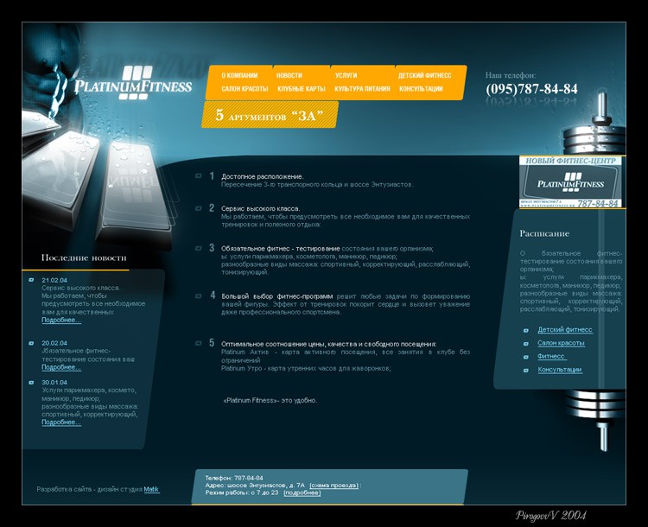648x527 pixels.
Task: Click the bullet icon beside argument 3
Action: click(x=199, y=249)
